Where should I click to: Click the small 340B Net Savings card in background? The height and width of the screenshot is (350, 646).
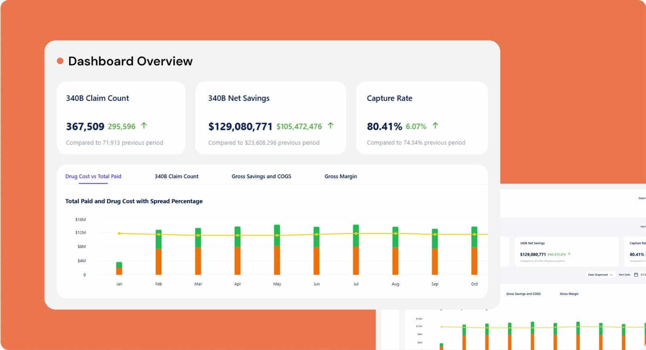tap(566, 252)
